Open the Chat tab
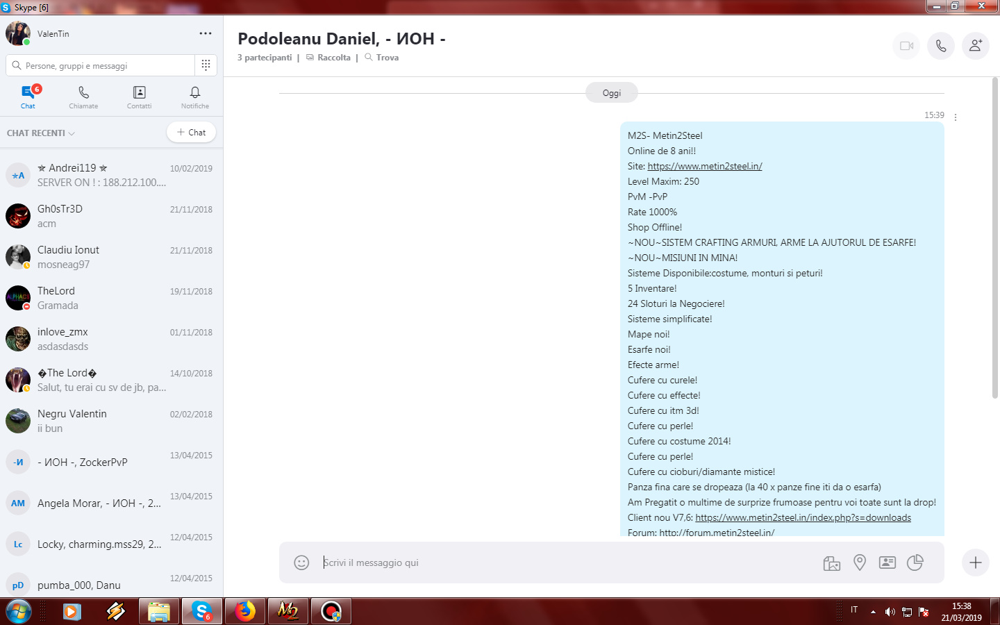The width and height of the screenshot is (1000, 625). coord(28,97)
